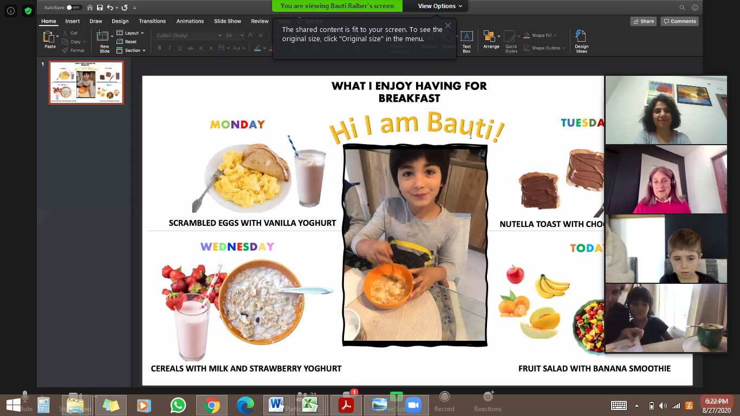Open the Zoom app from the taskbar

(413, 405)
